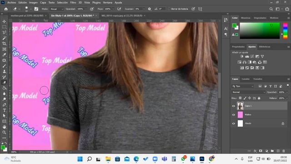Create a new layer group
Image resolution: width=291 pixels, height=164 pixels.
tap(272, 151)
